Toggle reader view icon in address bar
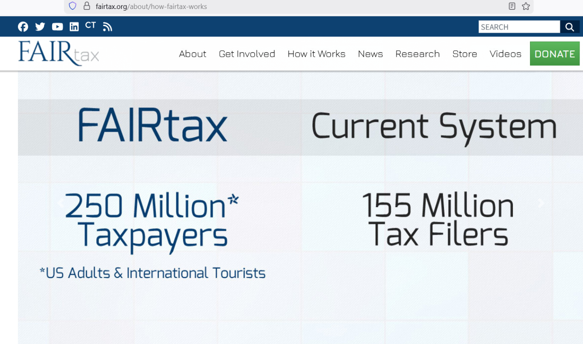 512,6
